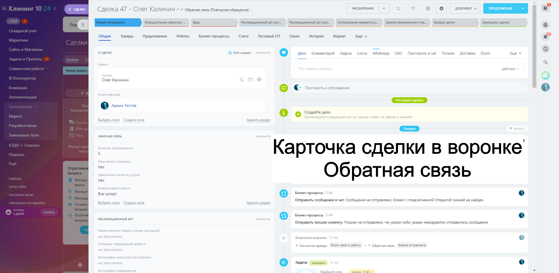Switch to the Товары tab
The width and height of the screenshot is (559, 273).
coord(127,36)
